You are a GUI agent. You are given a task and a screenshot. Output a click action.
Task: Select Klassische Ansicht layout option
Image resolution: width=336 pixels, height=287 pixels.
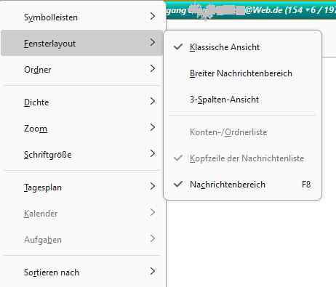click(x=243, y=47)
